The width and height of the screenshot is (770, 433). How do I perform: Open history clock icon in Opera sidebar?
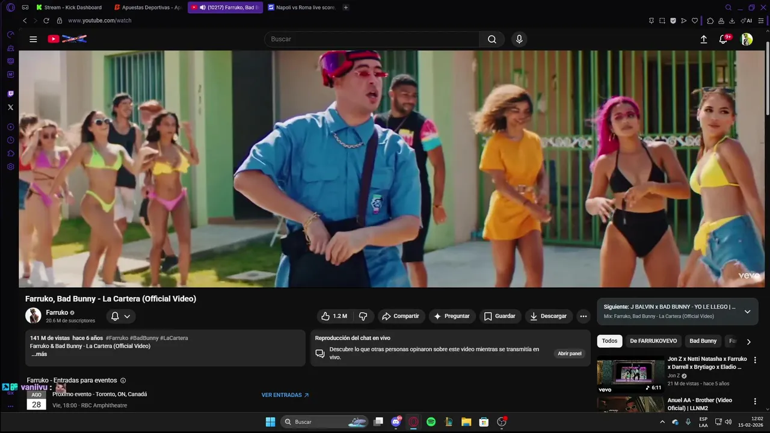10,140
